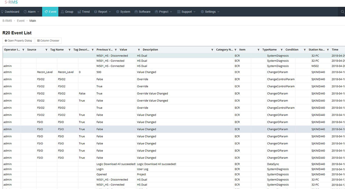Open filter for Operator column
The height and width of the screenshot is (189, 345).
[x=23, y=50]
